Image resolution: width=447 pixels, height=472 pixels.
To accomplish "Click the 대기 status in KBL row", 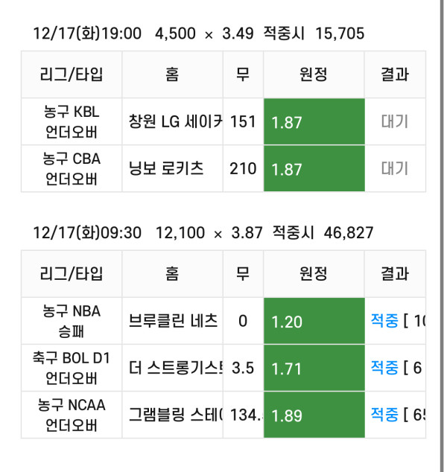I will pyautogui.click(x=395, y=121).
